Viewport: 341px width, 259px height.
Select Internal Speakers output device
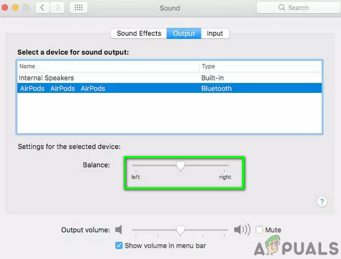click(169, 78)
